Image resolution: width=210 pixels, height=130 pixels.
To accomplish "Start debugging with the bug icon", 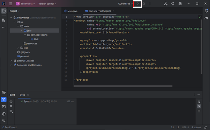I will coord(144,4).
